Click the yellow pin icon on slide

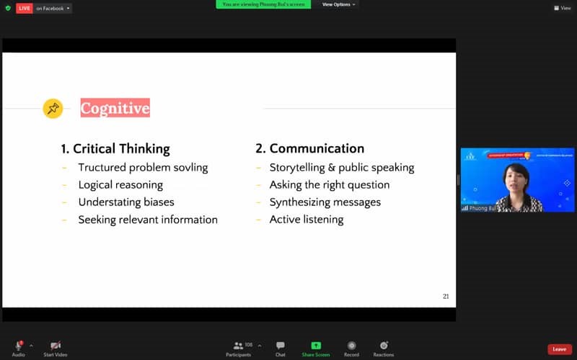pyautogui.click(x=53, y=108)
